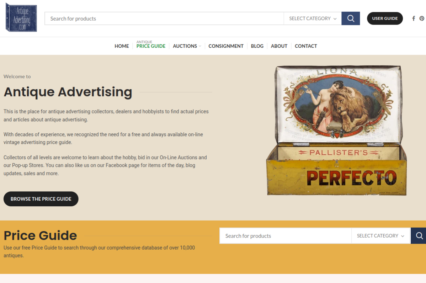Image resolution: width=426 pixels, height=283 pixels.
Task: Click the Antique Advertising heading
Action: pos(68,92)
